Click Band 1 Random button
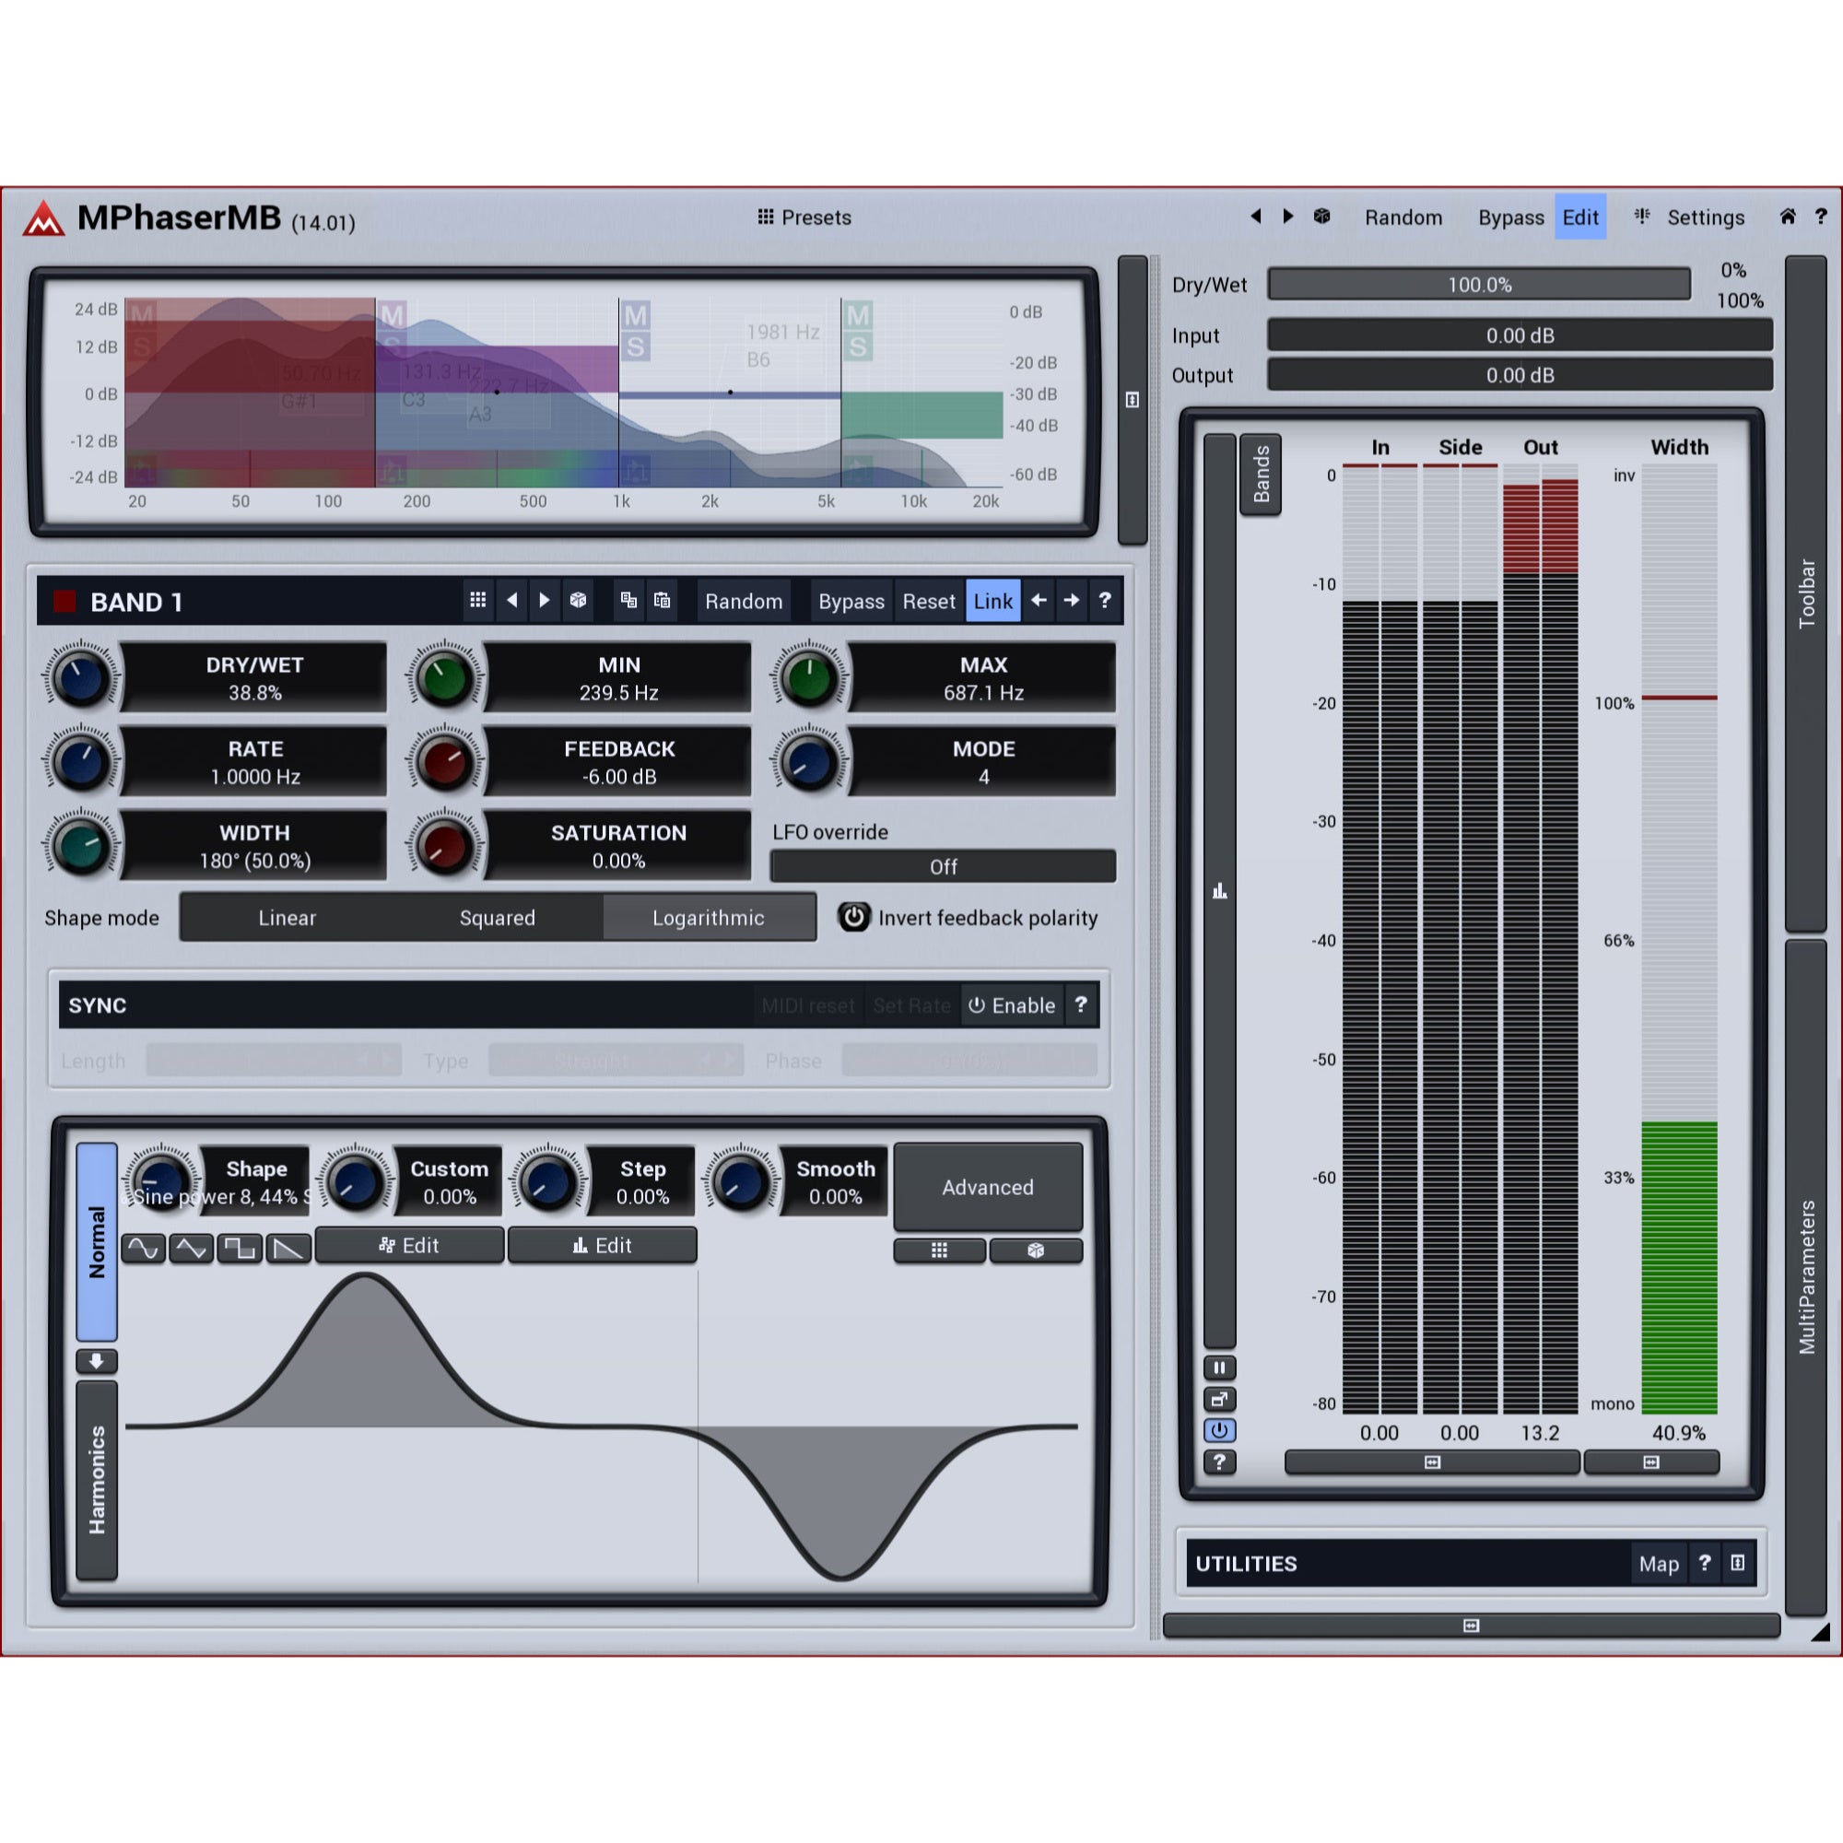The width and height of the screenshot is (1843, 1843). click(743, 601)
